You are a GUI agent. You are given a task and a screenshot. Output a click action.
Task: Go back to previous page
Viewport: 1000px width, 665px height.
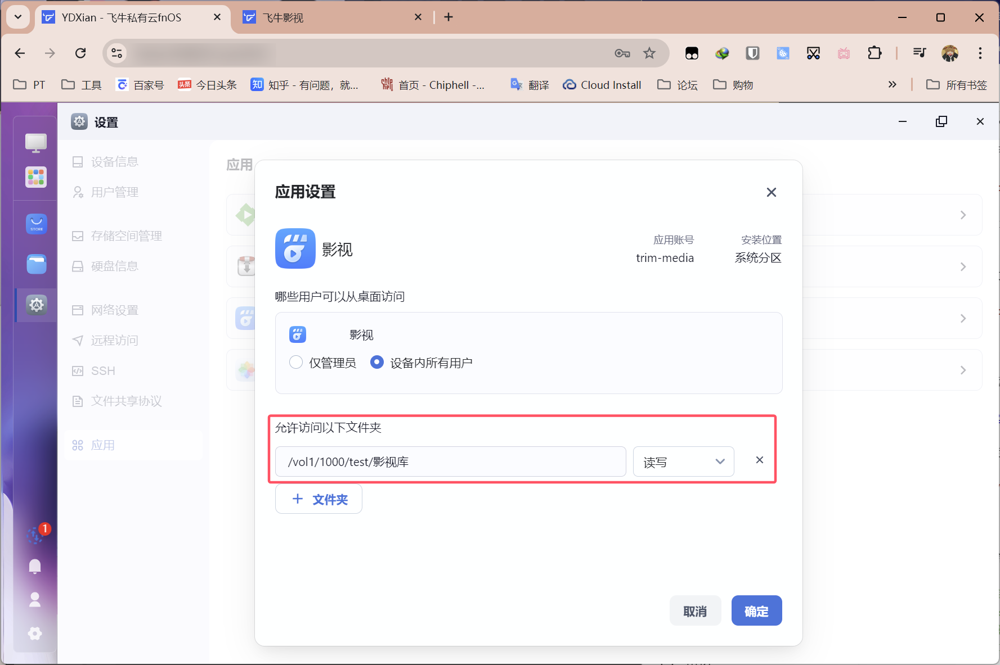[x=20, y=53]
